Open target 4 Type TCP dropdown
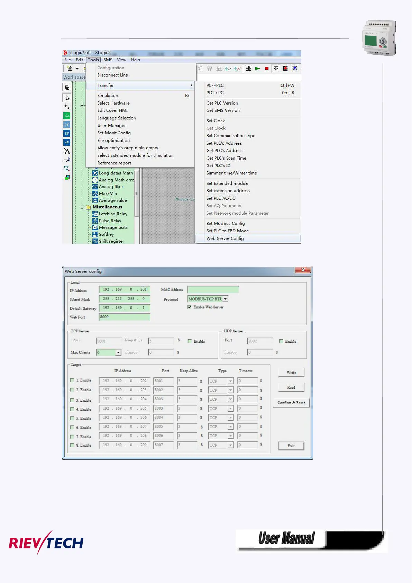 click(230, 409)
